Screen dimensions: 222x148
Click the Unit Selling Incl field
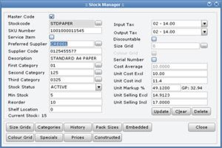[179, 102]
